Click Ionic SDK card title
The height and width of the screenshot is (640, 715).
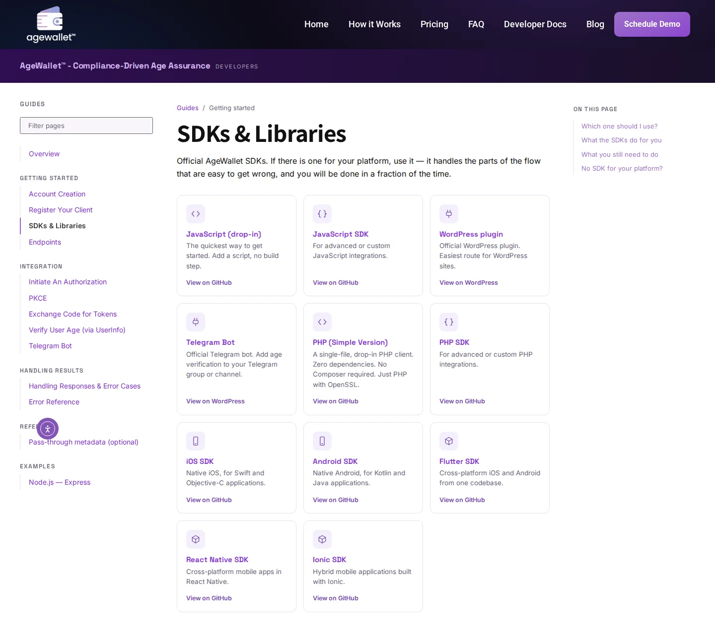pyautogui.click(x=329, y=560)
